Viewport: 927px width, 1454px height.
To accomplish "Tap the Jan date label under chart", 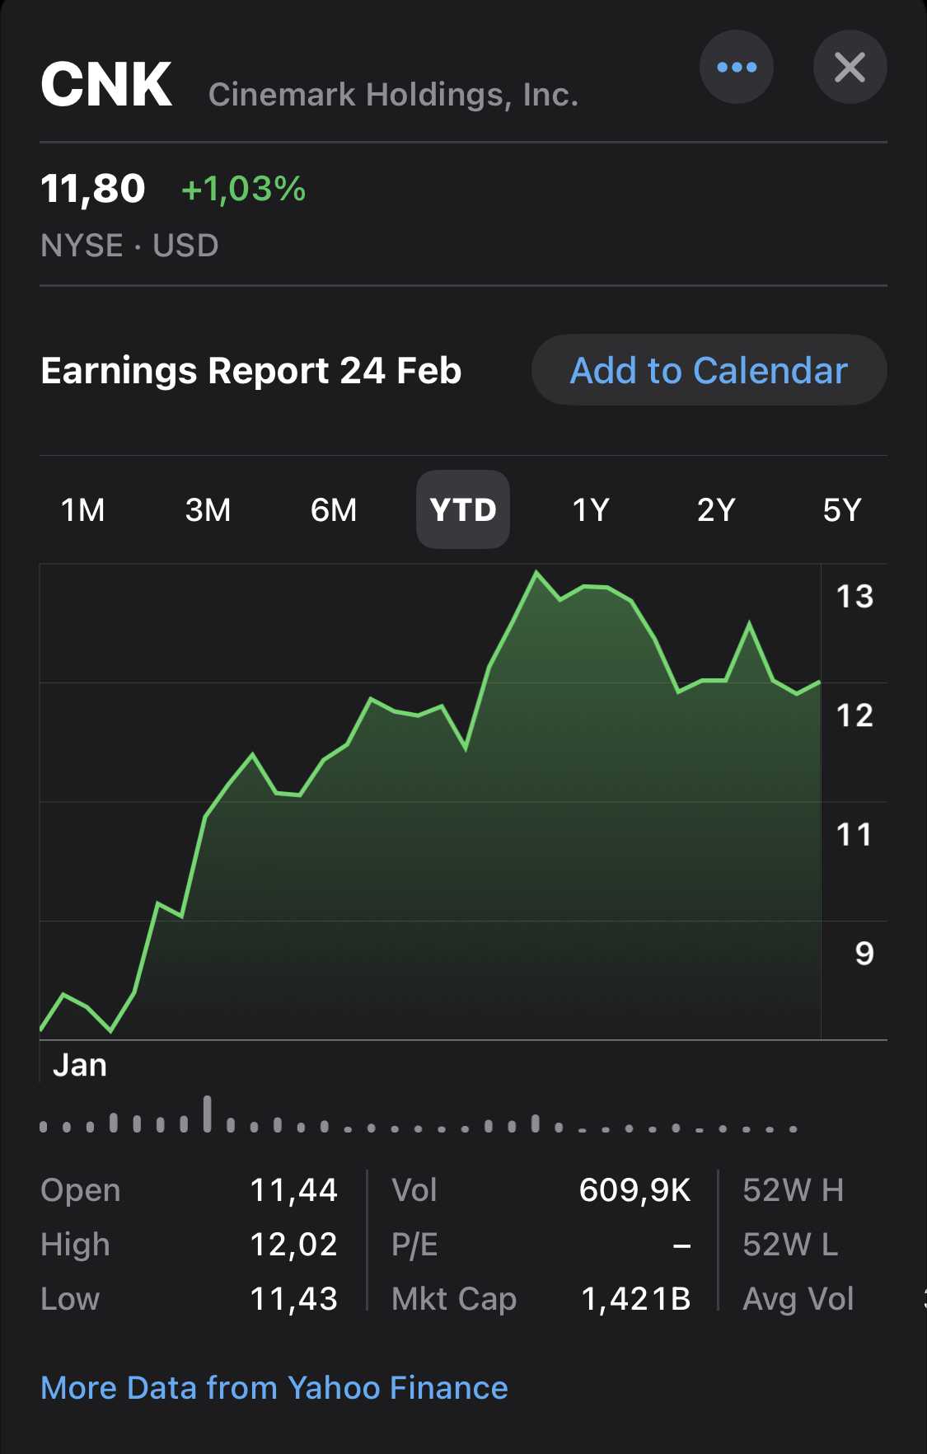I will point(80,1065).
